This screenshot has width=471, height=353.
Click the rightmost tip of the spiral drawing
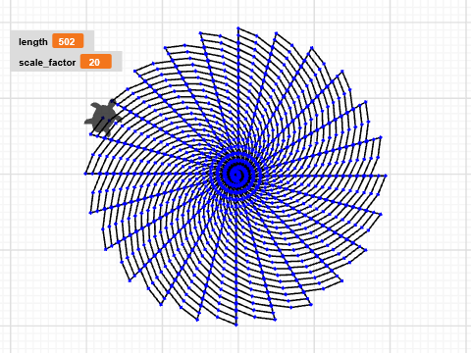[386, 176]
